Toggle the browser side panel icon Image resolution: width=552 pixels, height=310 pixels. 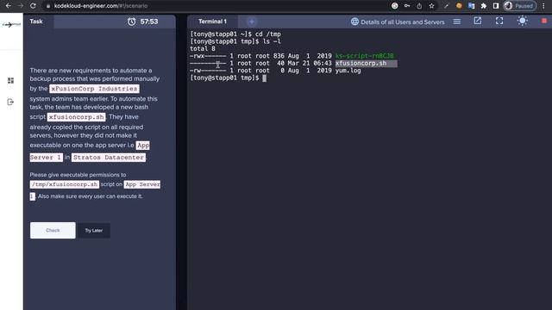tap(496, 6)
